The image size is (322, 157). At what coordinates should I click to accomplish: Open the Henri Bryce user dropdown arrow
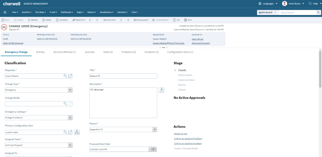[x=303, y=4]
